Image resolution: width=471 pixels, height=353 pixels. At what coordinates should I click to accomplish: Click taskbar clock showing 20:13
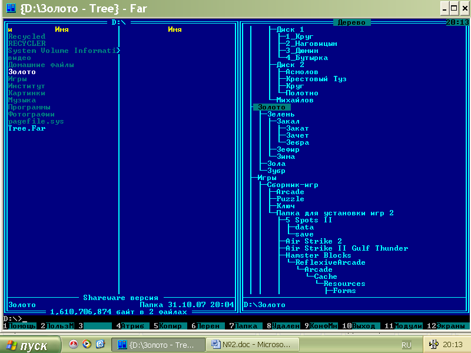click(453, 344)
